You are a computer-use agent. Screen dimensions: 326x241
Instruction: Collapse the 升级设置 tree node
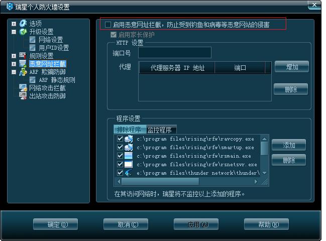14,32
